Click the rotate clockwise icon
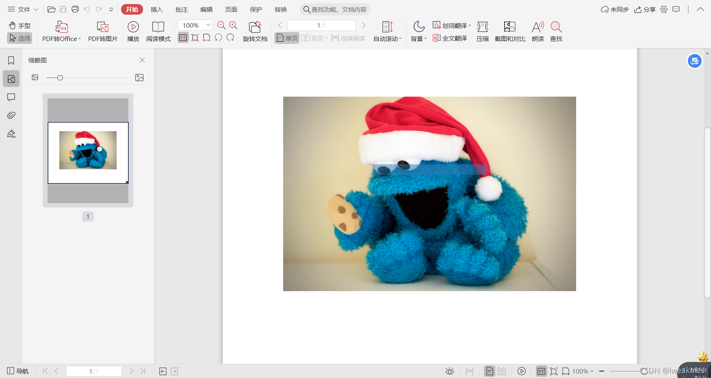The width and height of the screenshot is (711, 378). coord(230,38)
